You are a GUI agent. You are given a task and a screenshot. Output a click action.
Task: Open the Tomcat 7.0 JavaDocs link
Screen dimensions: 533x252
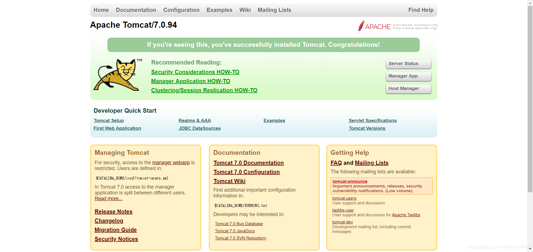235,231
